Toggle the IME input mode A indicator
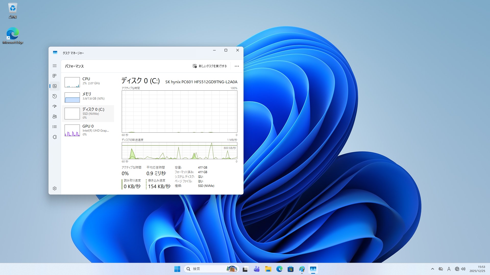Image resolution: width=490 pixels, height=275 pixels. 449,269
